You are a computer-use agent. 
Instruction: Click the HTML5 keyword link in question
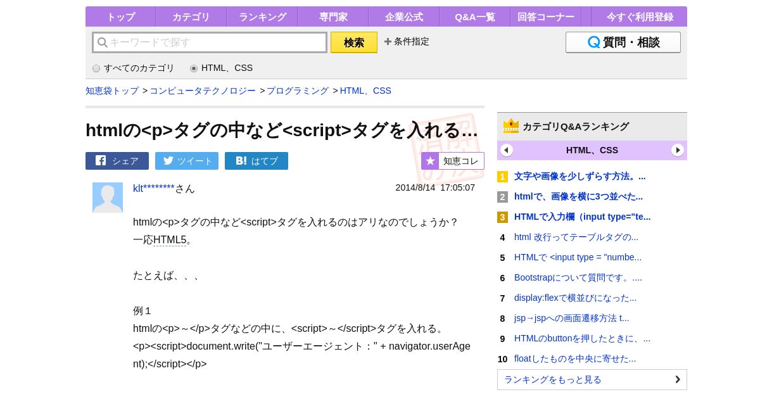click(x=170, y=240)
